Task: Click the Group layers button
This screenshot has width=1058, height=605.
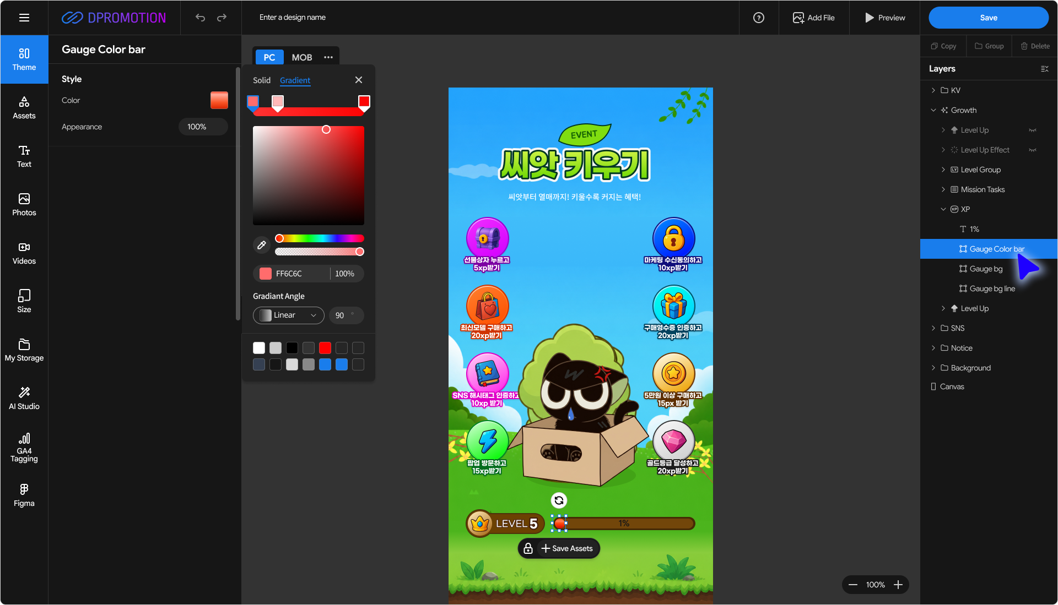Action: (x=989, y=46)
